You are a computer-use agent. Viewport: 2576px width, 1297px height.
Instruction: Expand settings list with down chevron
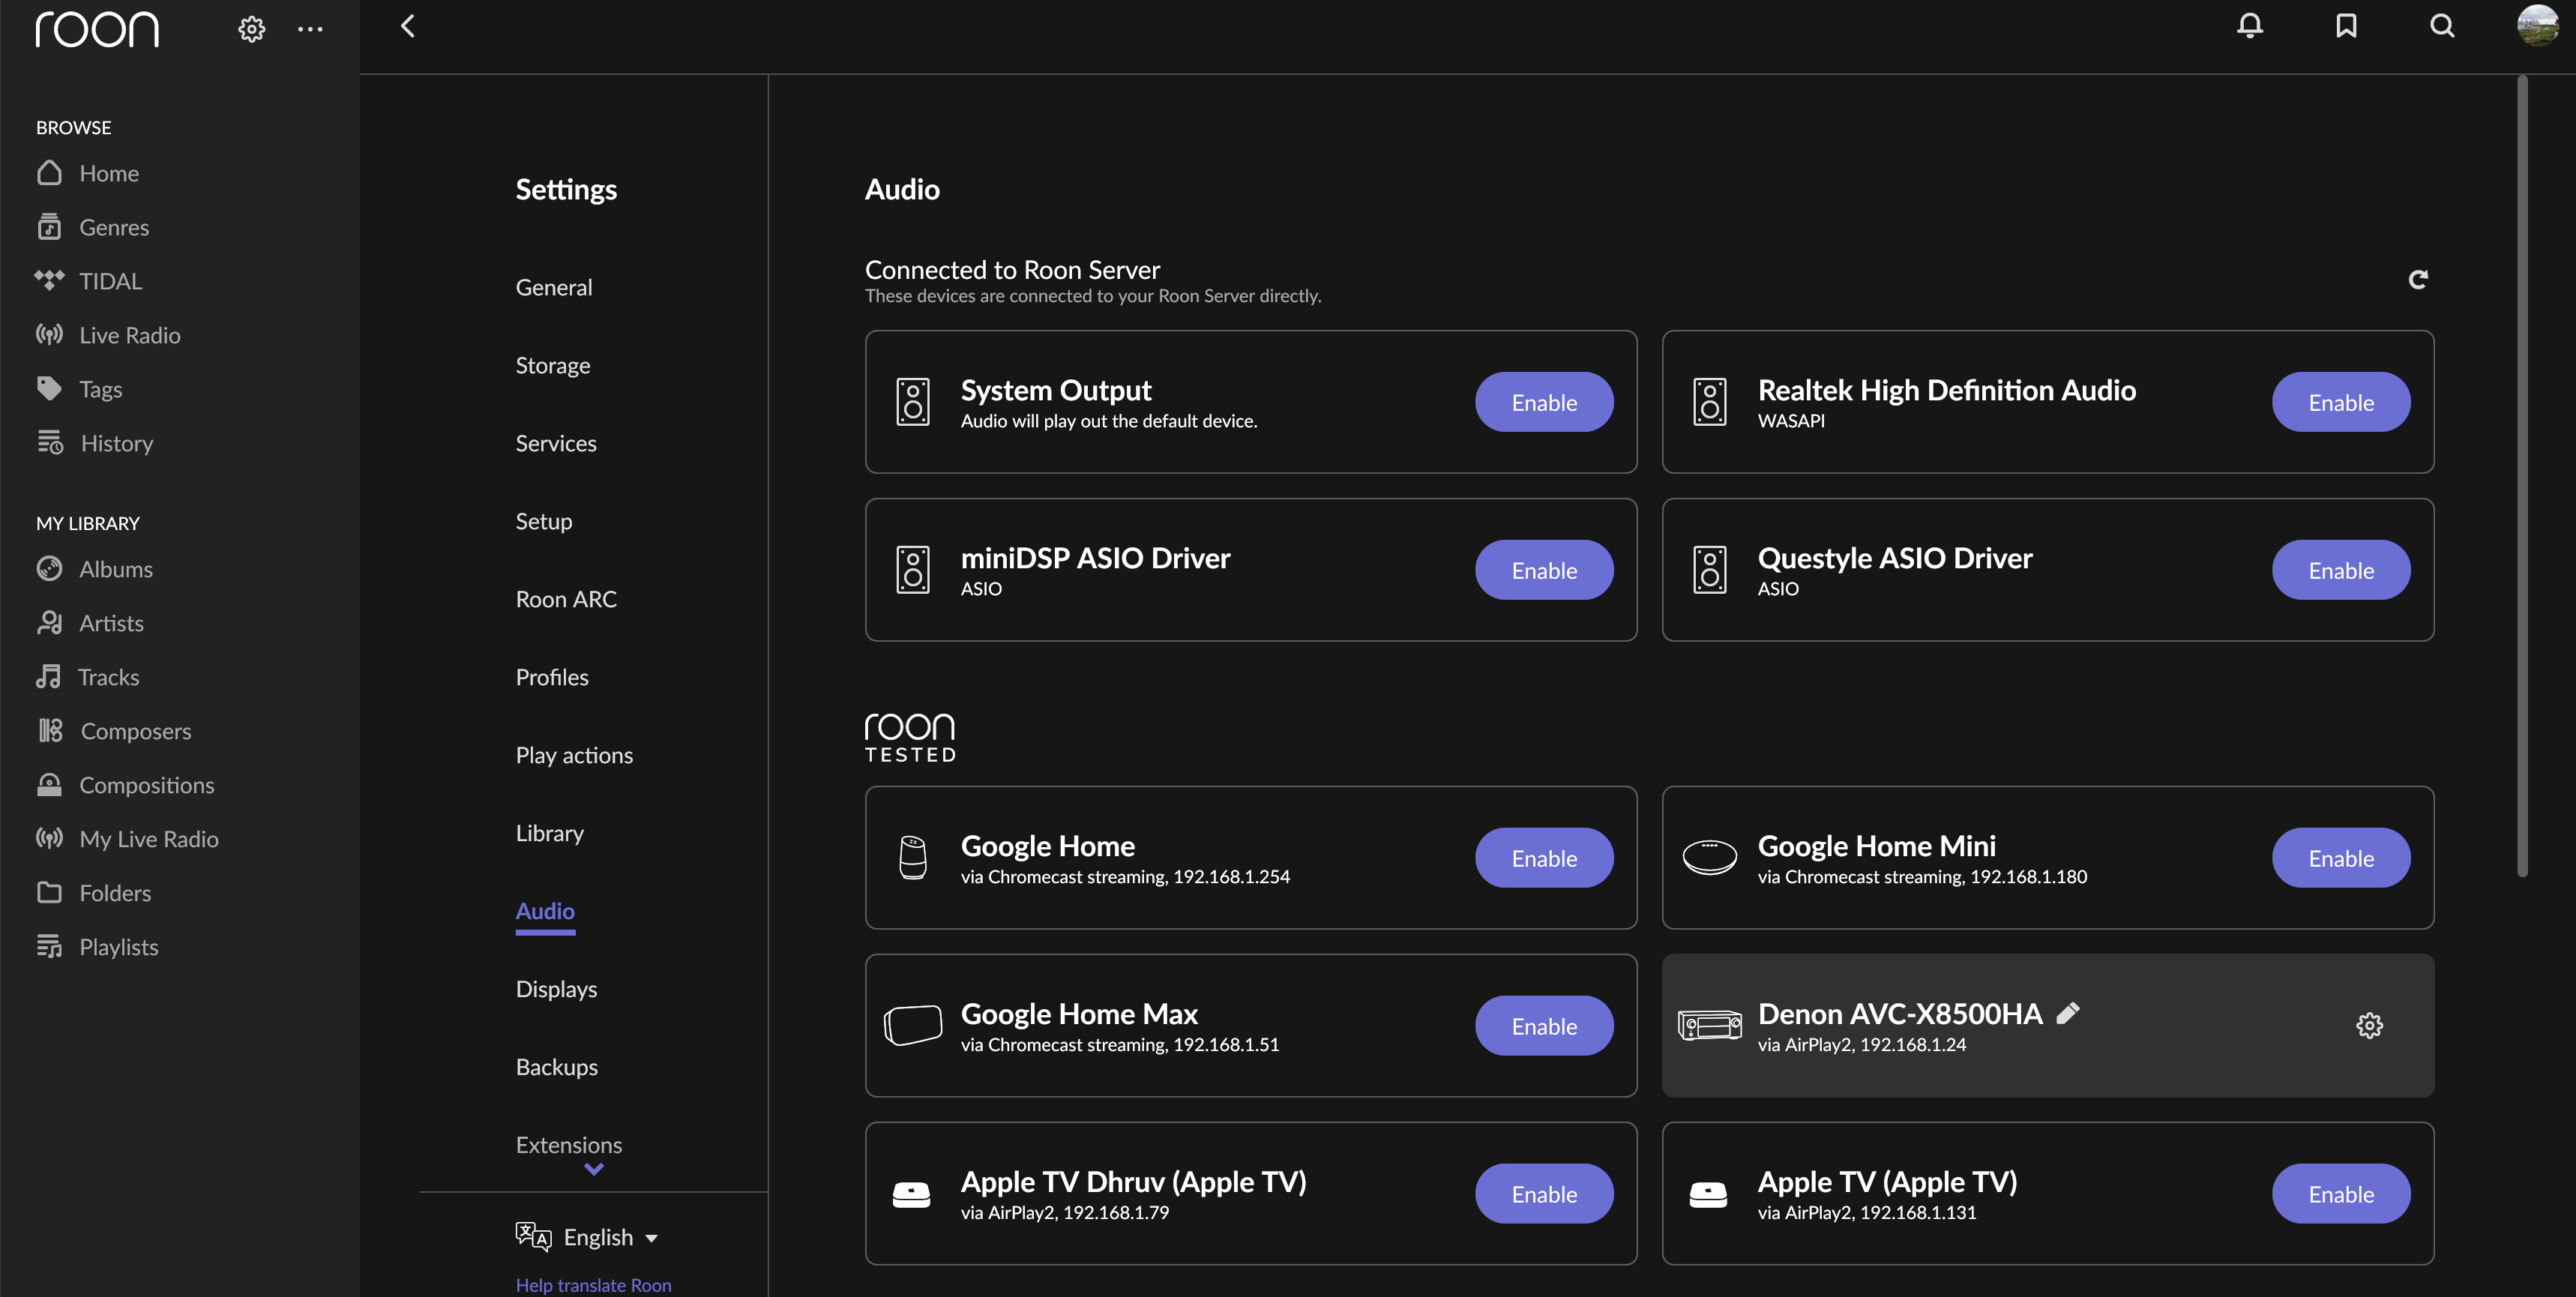594,1168
